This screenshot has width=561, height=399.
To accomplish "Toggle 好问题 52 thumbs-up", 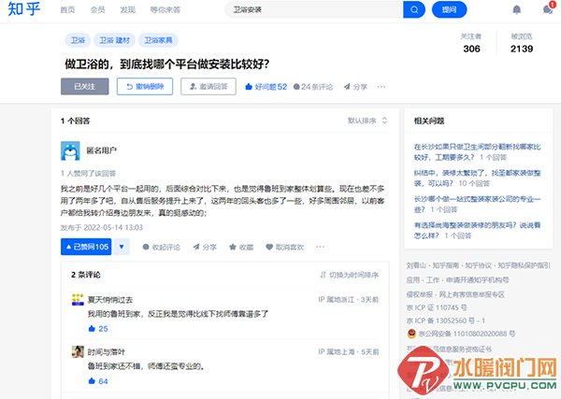I will (x=266, y=87).
